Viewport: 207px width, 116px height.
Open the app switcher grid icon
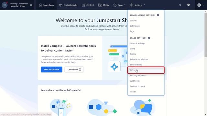5,5
